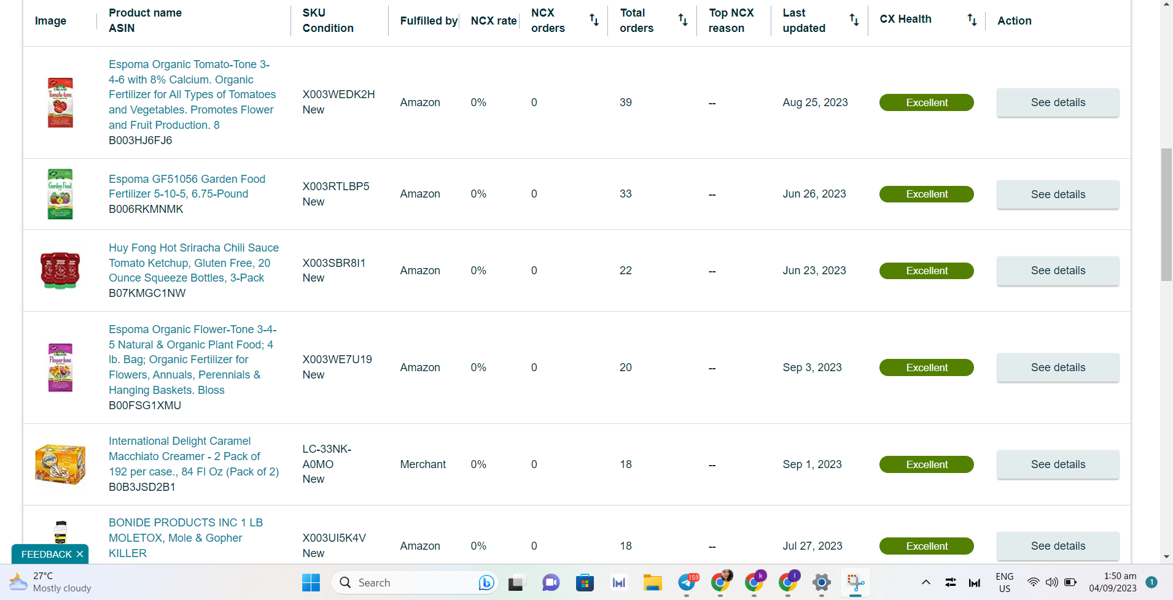Select ASIN B07KMGC1NW

point(147,293)
